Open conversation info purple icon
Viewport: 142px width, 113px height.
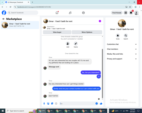coord(100,21)
